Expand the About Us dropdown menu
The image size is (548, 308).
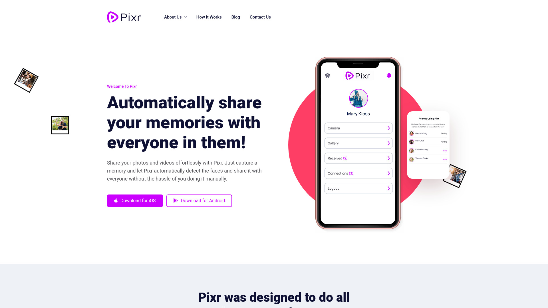[176, 17]
